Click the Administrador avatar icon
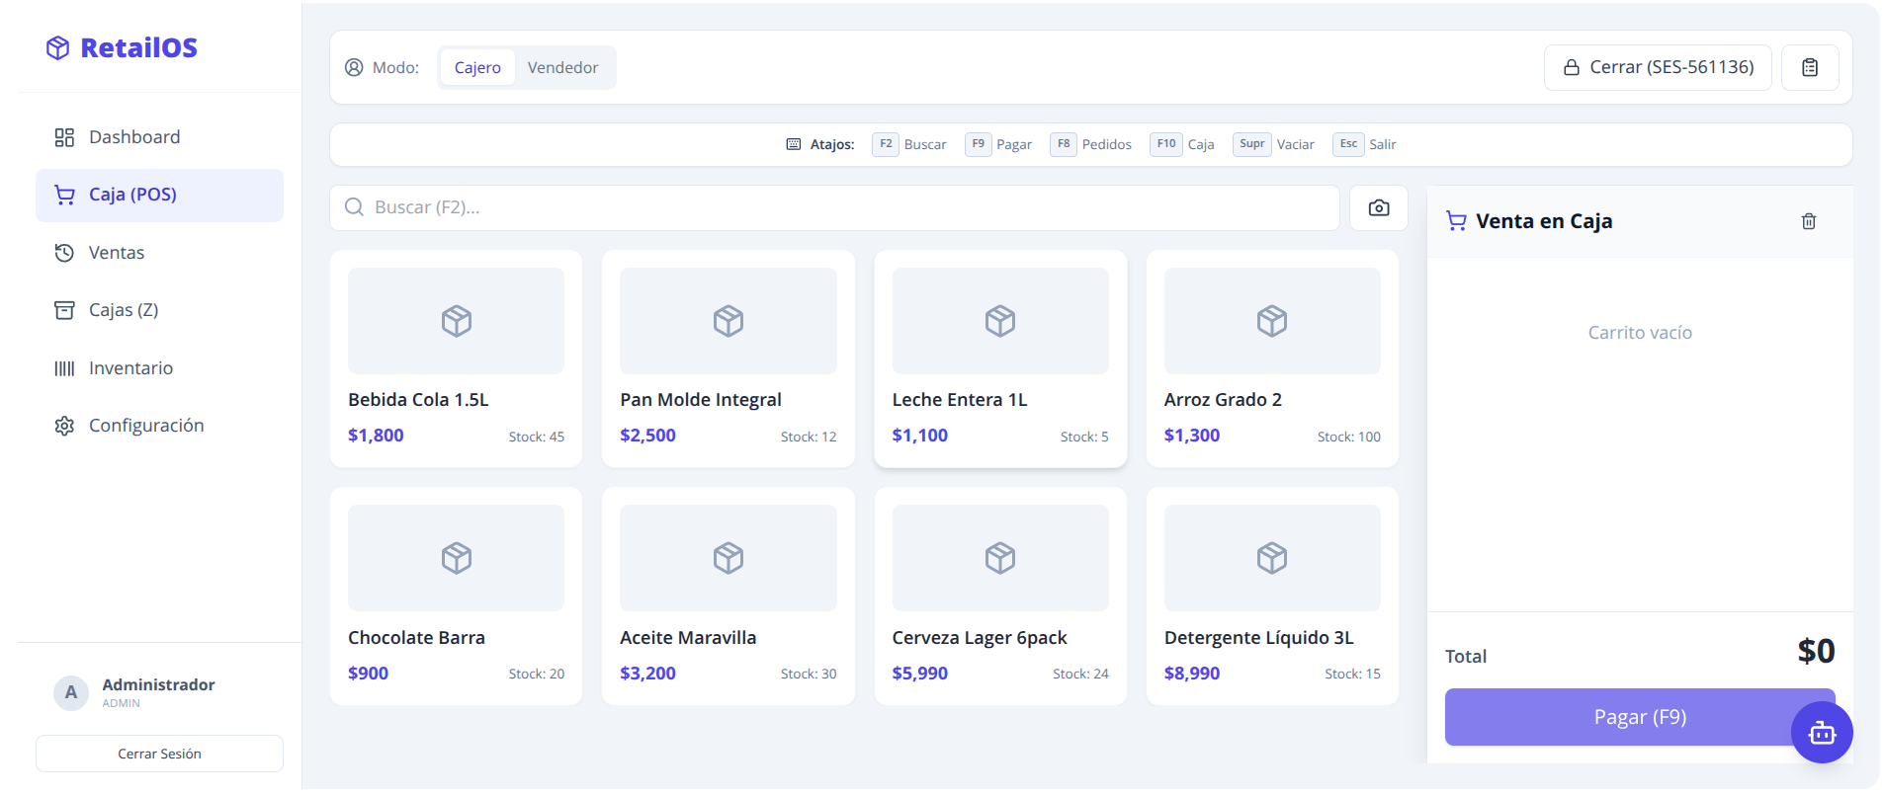Viewport: 1885px width, 796px height. [70, 692]
